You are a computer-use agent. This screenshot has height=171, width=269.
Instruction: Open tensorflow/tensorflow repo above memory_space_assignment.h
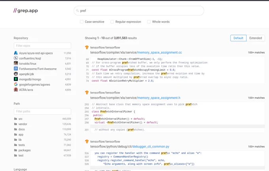click(x=105, y=92)
